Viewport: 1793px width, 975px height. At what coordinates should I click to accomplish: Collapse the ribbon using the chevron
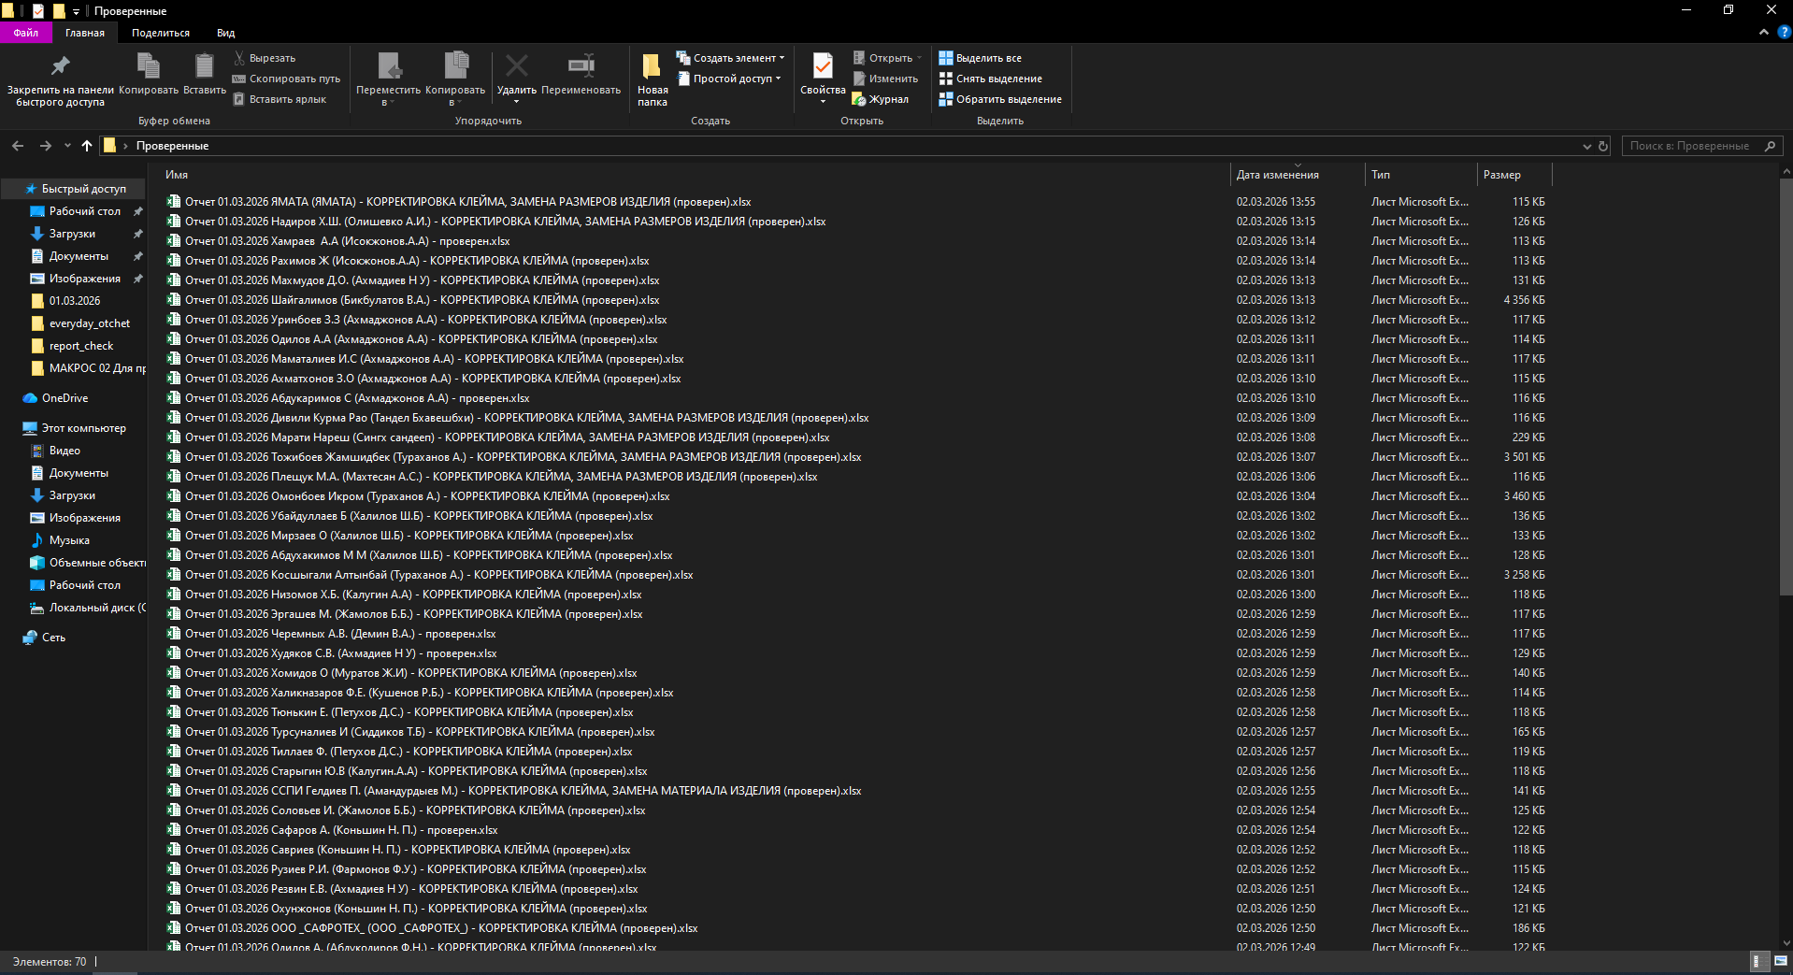coord(1763,32)
